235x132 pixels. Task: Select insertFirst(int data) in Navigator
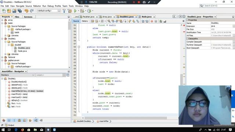tap(19, 94)
